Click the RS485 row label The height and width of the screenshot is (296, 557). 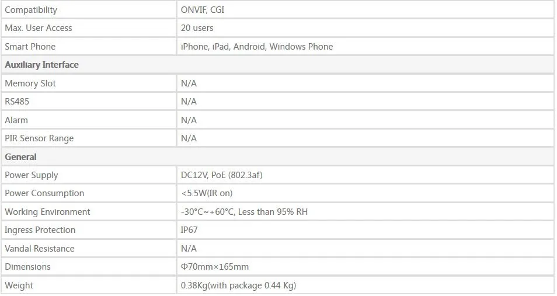click(x=17, y=102)
